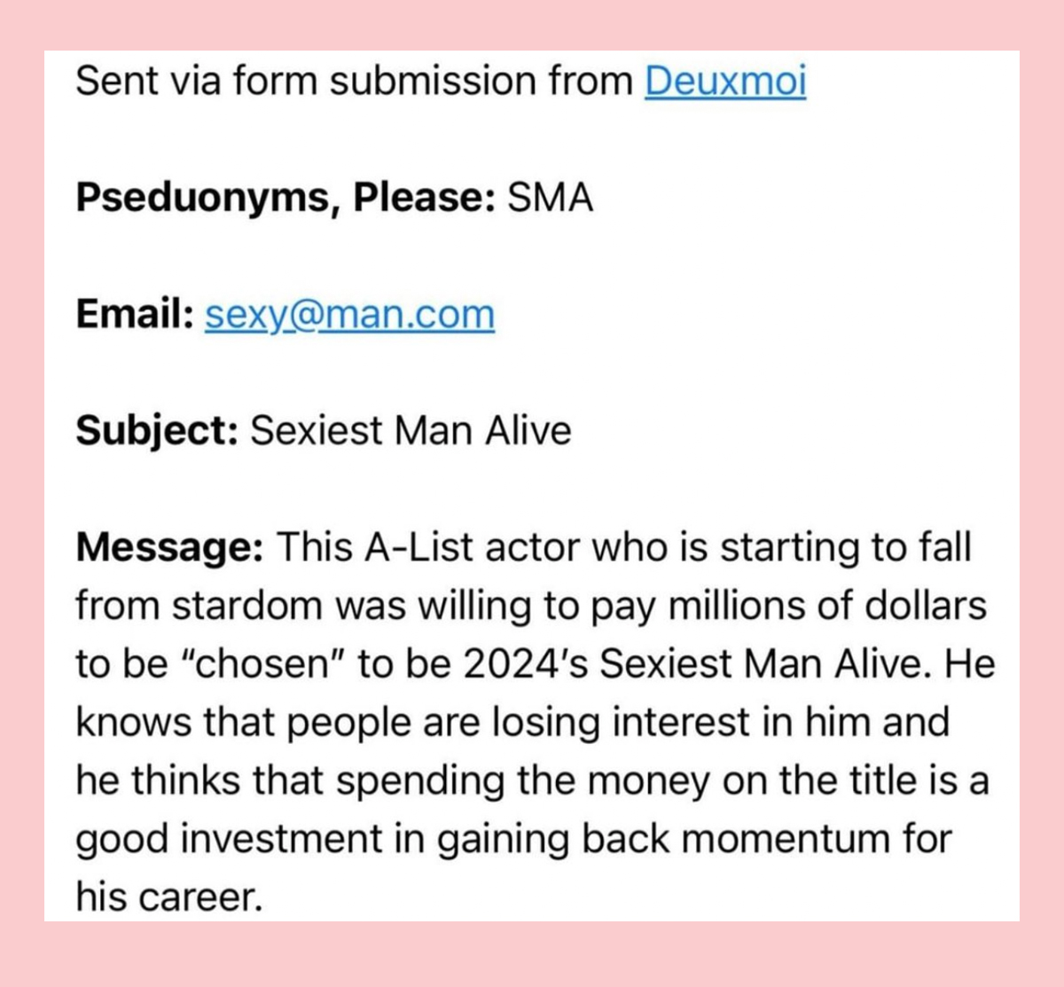
Task: Click the SMA pseudonym text
Action: (x=550, y=198)
